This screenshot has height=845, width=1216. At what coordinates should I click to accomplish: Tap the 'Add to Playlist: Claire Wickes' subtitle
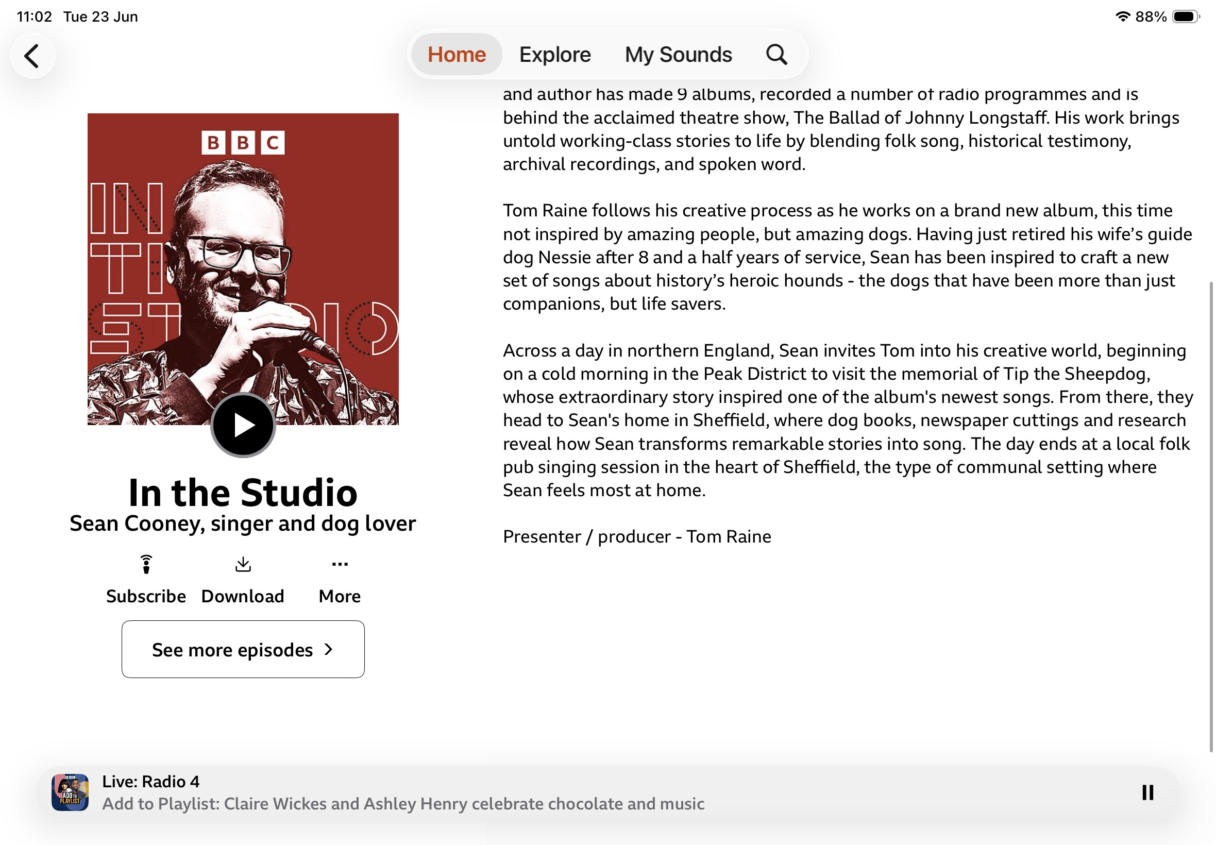[x=403, y=804]
